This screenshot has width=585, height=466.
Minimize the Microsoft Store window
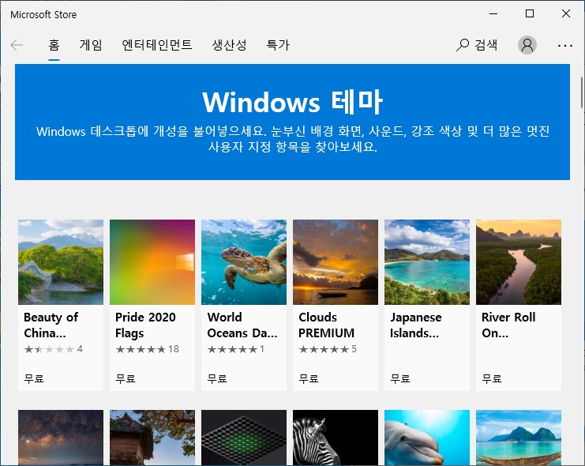[x=493, y=13]
